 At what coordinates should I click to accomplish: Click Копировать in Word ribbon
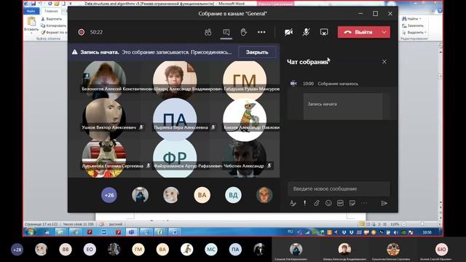[53, 25]
